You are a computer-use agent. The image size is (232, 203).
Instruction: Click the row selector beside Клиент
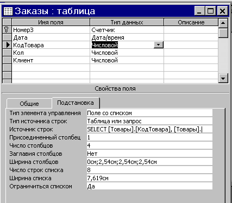(7, 60)
